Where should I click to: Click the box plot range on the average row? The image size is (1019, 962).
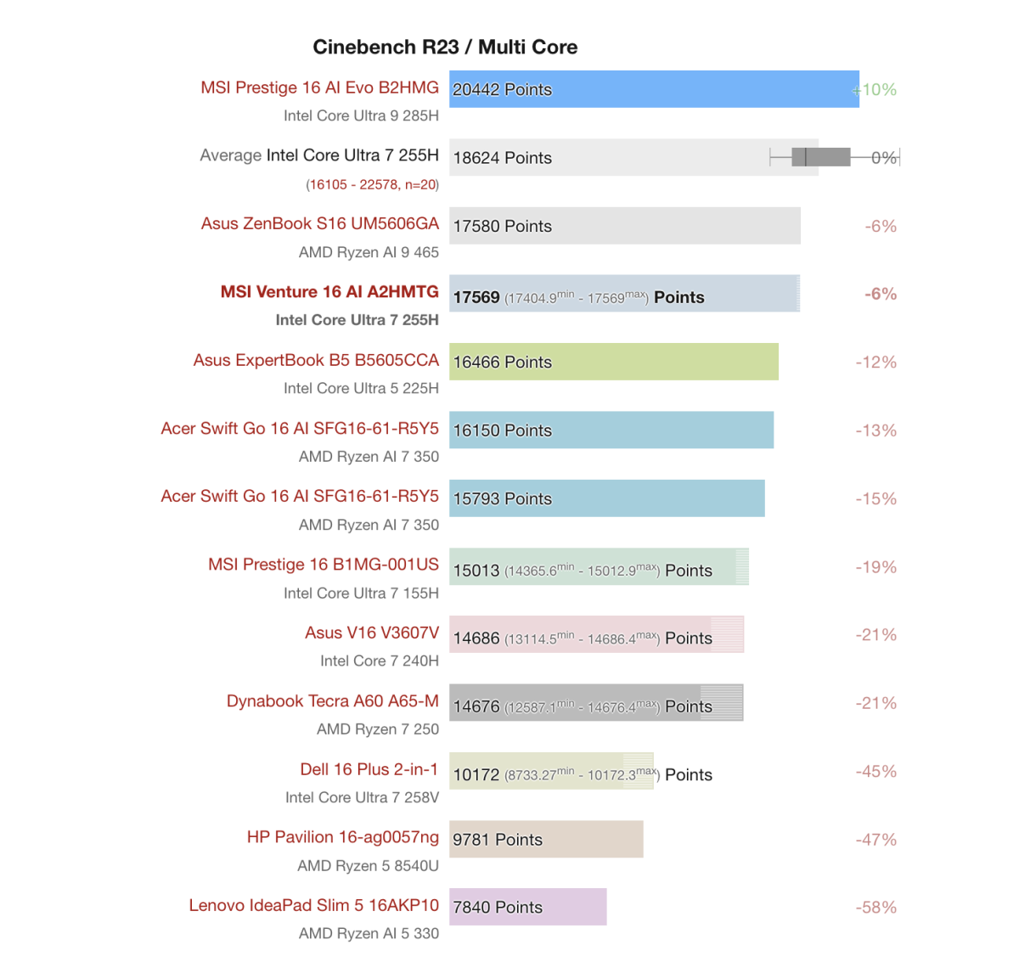click(820, 157)
